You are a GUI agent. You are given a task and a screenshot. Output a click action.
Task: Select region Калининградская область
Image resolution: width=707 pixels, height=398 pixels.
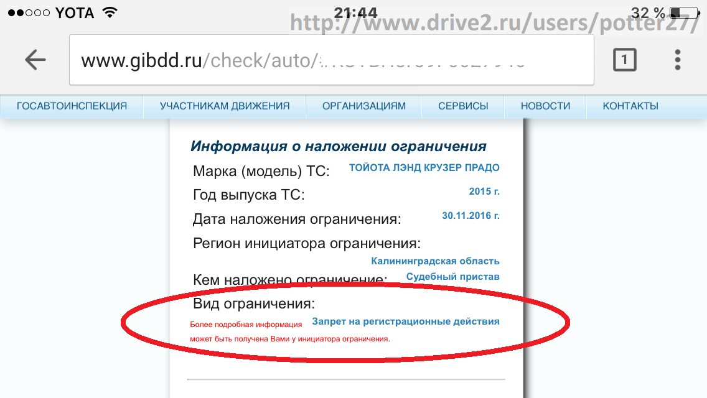pyautogui.click(x=435, y=261)
